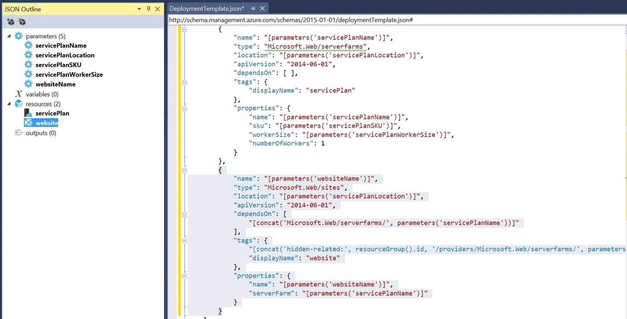Click the website resource globe icon
This screenshot has height=319, width=627.
tap(28, 123)
